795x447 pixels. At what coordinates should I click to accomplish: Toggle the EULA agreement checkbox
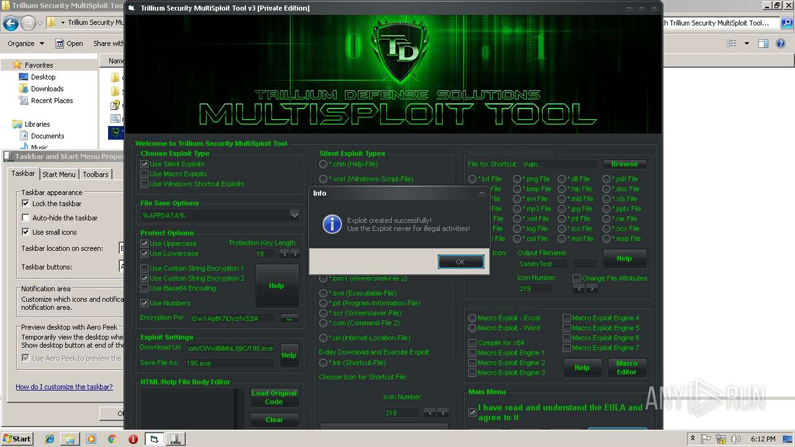coord(473,412)
